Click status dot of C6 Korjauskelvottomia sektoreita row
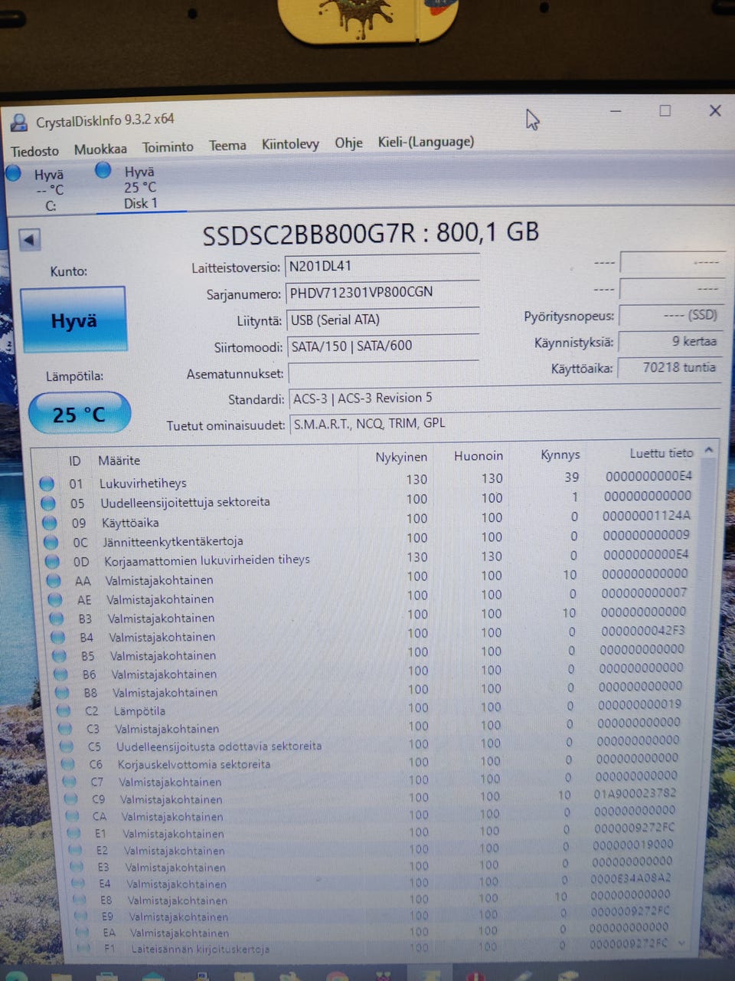The image size is (735, 981). tap(68, 765)
